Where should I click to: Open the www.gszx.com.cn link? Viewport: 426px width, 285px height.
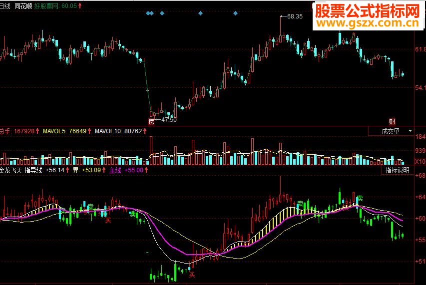[x=368, y=23]
